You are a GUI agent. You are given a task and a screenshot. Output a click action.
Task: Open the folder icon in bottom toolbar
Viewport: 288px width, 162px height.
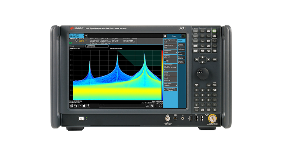pos(84,105)
